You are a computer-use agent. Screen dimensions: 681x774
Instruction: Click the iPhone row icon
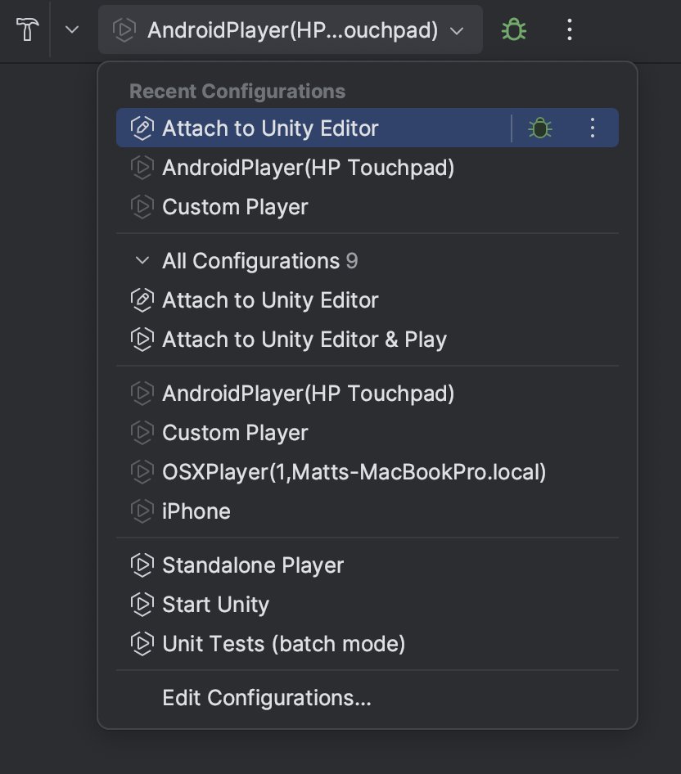(142, 511)
